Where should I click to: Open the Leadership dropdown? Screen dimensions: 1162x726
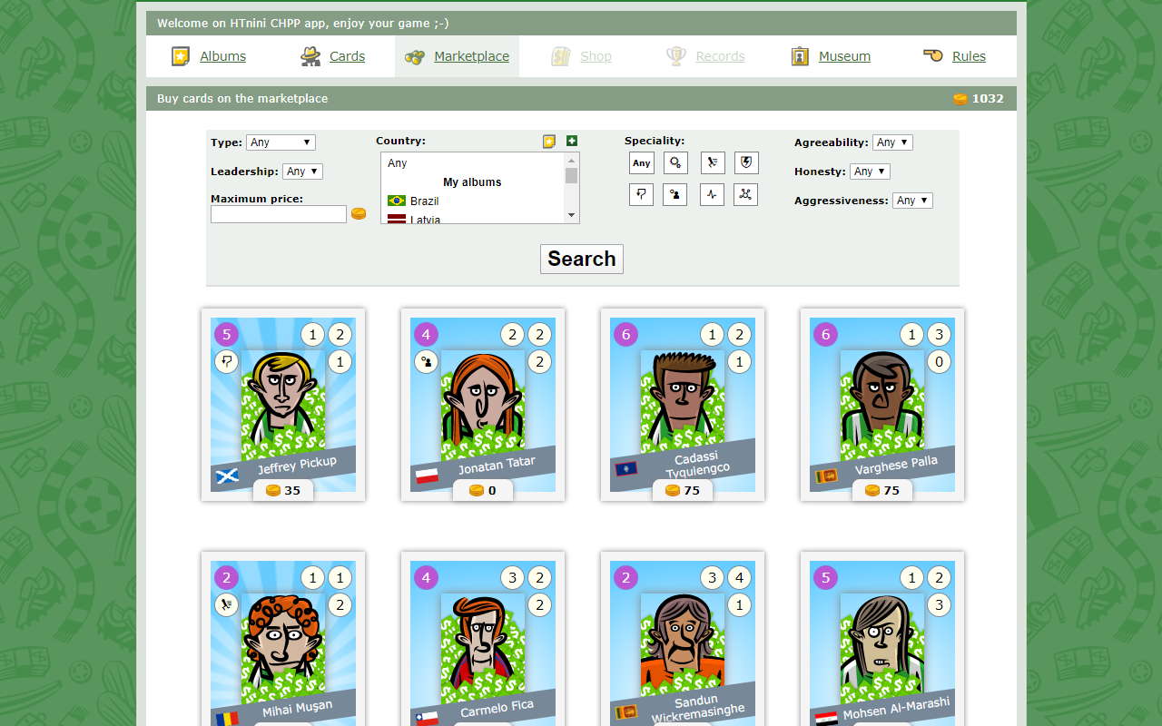tap(302, 172)
